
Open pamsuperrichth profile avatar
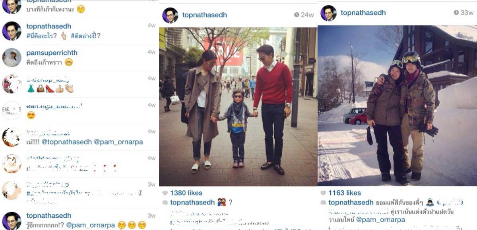click(12, 57)
